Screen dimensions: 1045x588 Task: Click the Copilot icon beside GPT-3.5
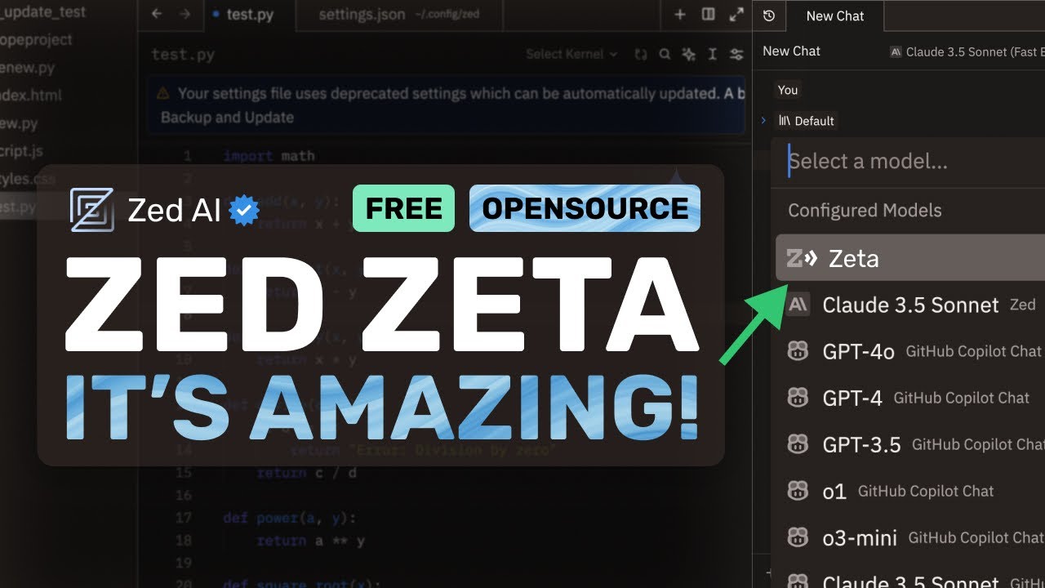[798, 444]
